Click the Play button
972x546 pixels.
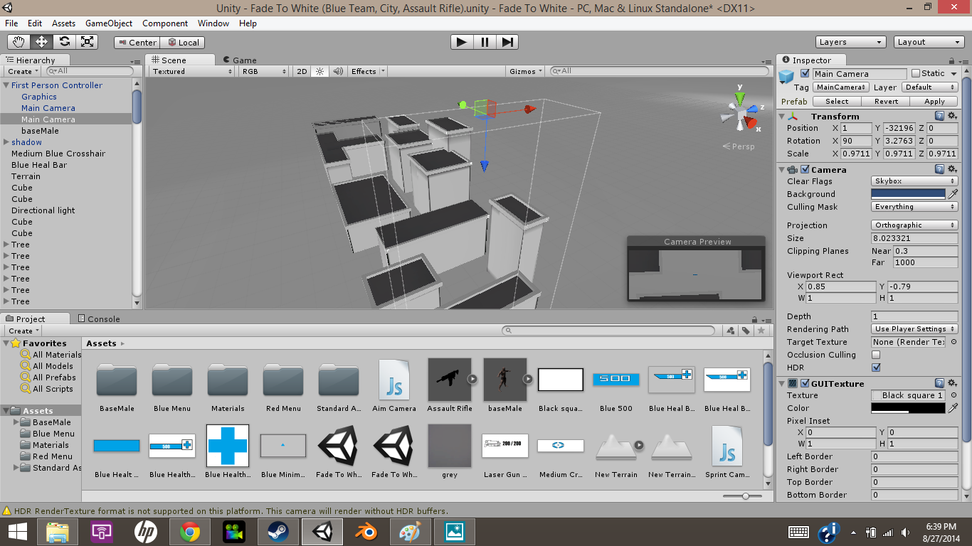pyautogui.click(x=462, y=42)
